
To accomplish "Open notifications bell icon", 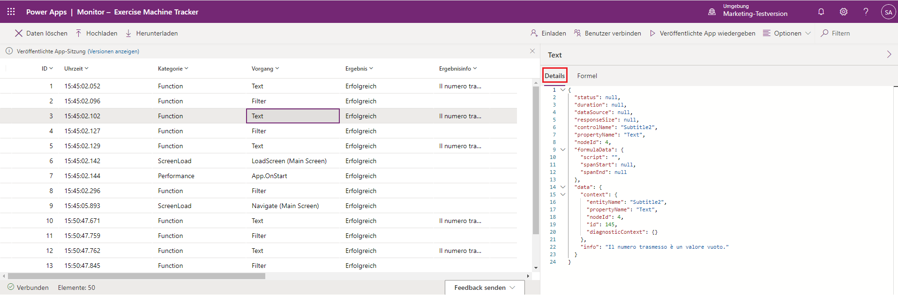I will tap(821, 12).
